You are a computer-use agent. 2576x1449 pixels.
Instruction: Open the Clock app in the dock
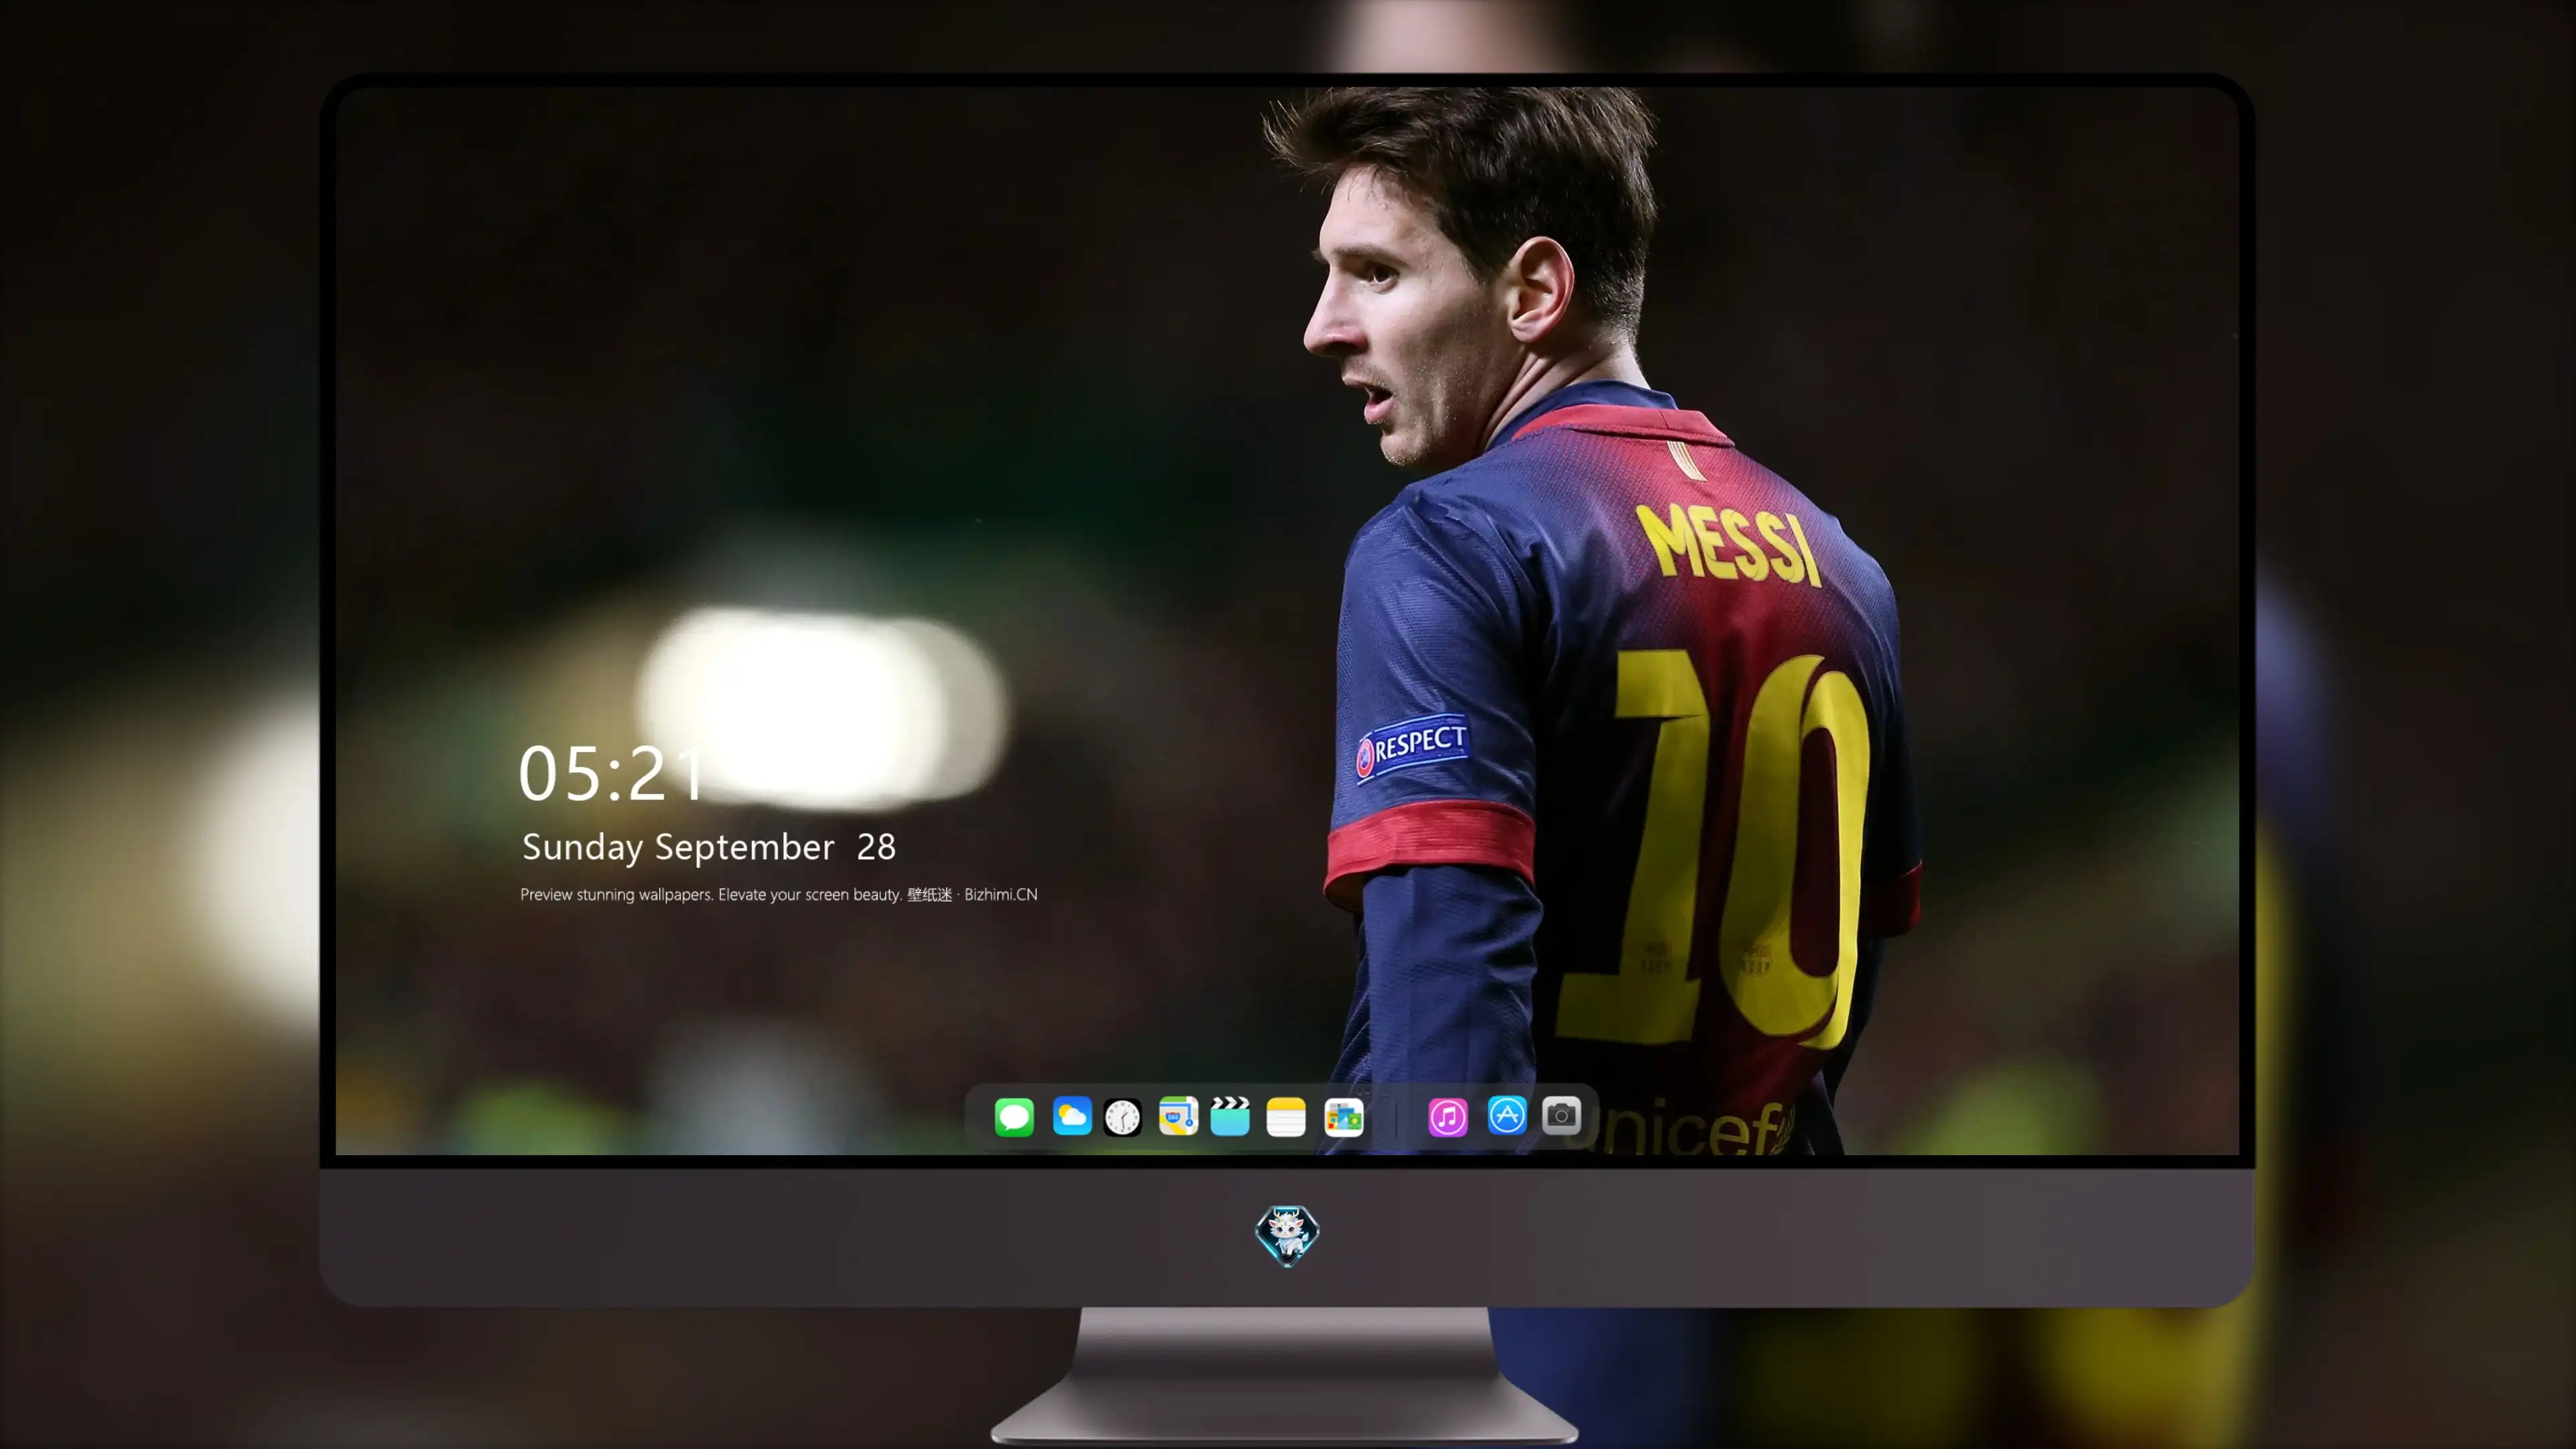[1122, 1117]
